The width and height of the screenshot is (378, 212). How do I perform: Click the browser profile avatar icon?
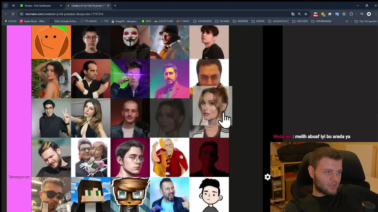(369, 14)
